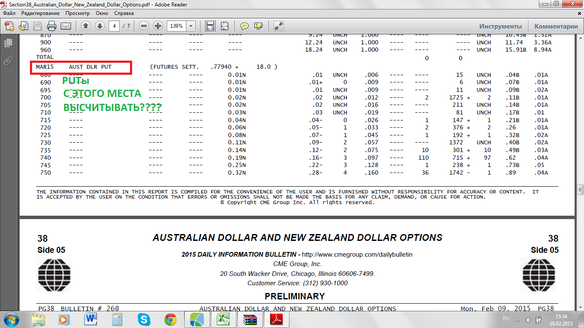Click the 'MAR15' row label

click(44, 67)
